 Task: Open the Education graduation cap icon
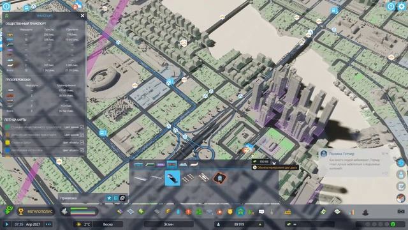pyautogui.click(x=209, y=211)
